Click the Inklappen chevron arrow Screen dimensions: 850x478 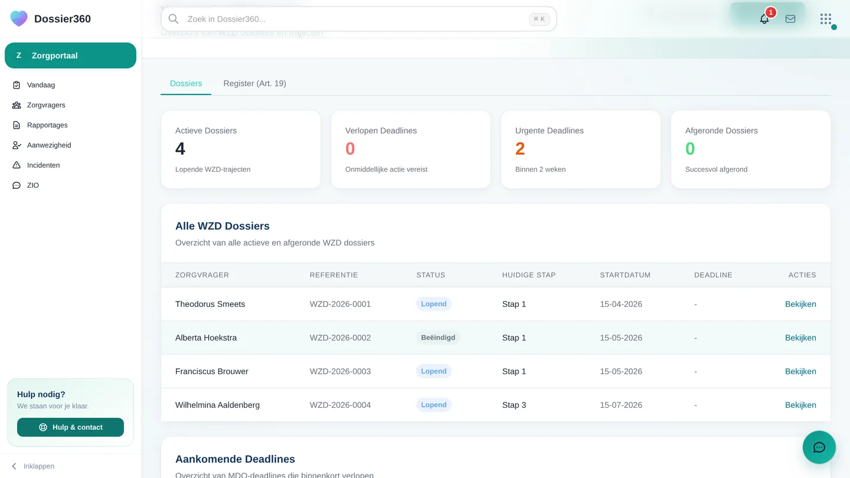pos(14,466)
